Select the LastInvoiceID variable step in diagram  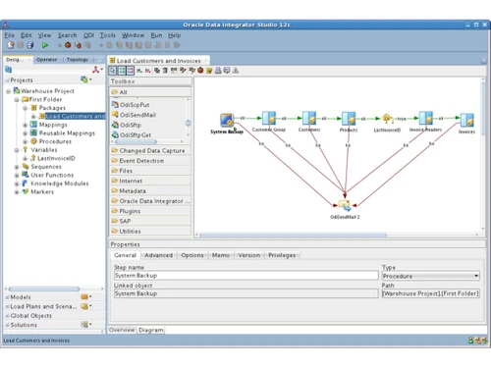[x=387, y=119]
